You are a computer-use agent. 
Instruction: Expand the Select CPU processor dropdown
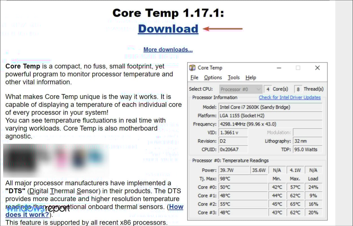coord(240,89)
